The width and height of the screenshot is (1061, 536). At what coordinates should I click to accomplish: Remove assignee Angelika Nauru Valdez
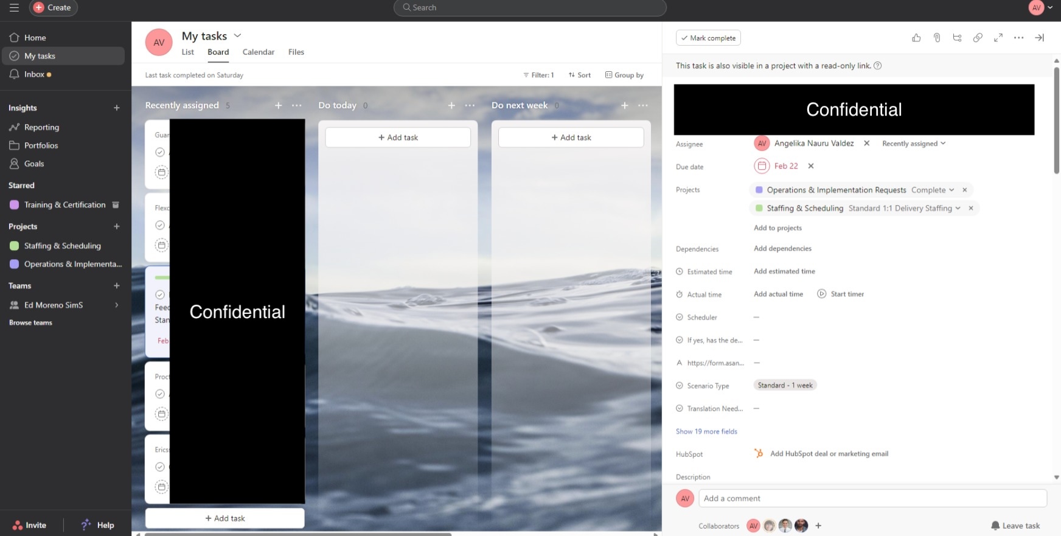pos(867,144)
